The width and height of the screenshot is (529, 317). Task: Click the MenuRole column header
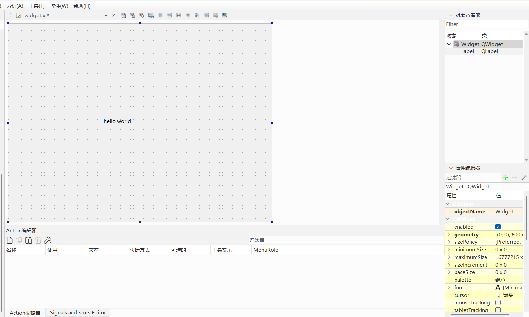click(348, 250)
